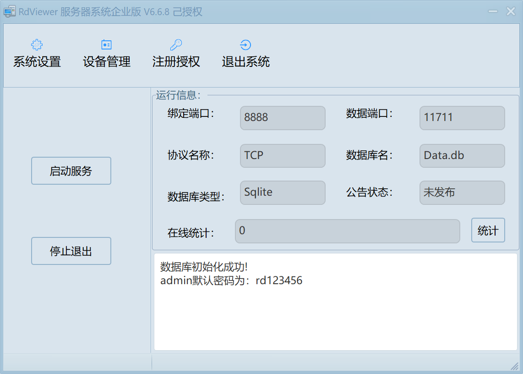The image size is (523, 374).
Task: Click the 数据端口 field showing 11711
Action: tap(462, 118)
